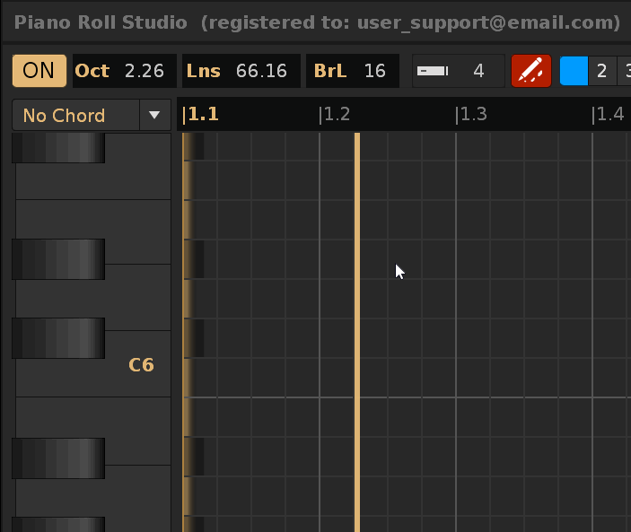Click the note length value 4
This screenshot has width=631, height=532.
[478, 71]
